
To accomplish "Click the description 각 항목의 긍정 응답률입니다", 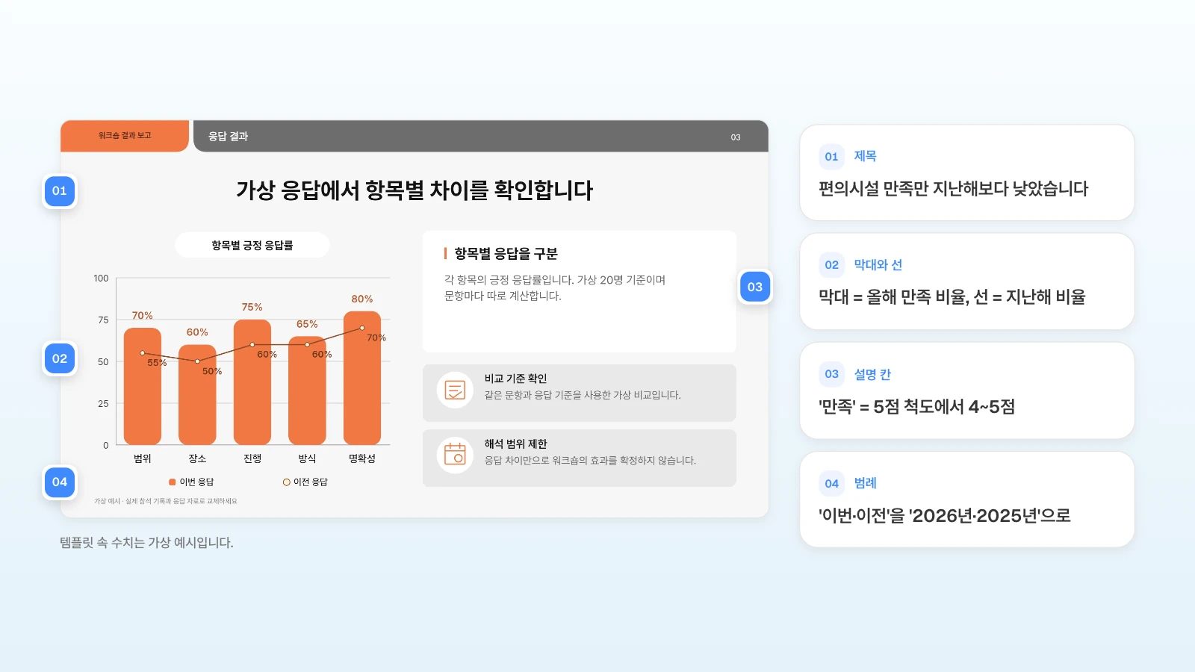I will 509,280.
